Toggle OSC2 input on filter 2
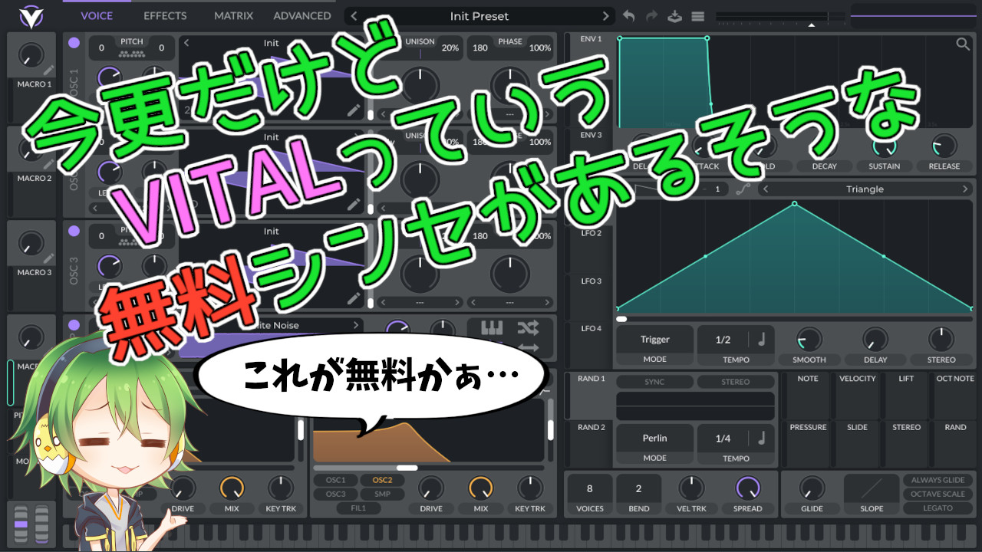This screenshot has width=982, height=552. pyautogui.click(x=382, y=480)
